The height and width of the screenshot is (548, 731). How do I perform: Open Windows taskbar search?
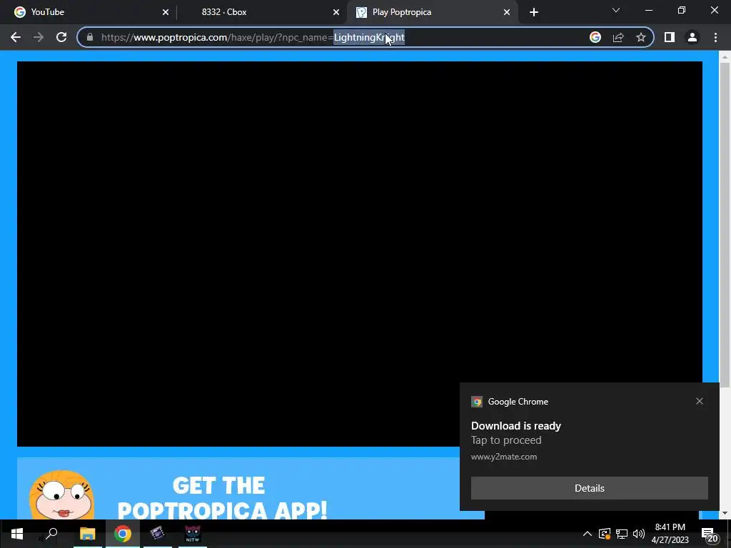51,534
